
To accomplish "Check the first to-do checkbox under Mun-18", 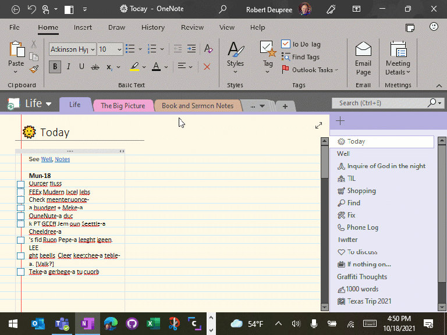I will [x=20, y=184].
